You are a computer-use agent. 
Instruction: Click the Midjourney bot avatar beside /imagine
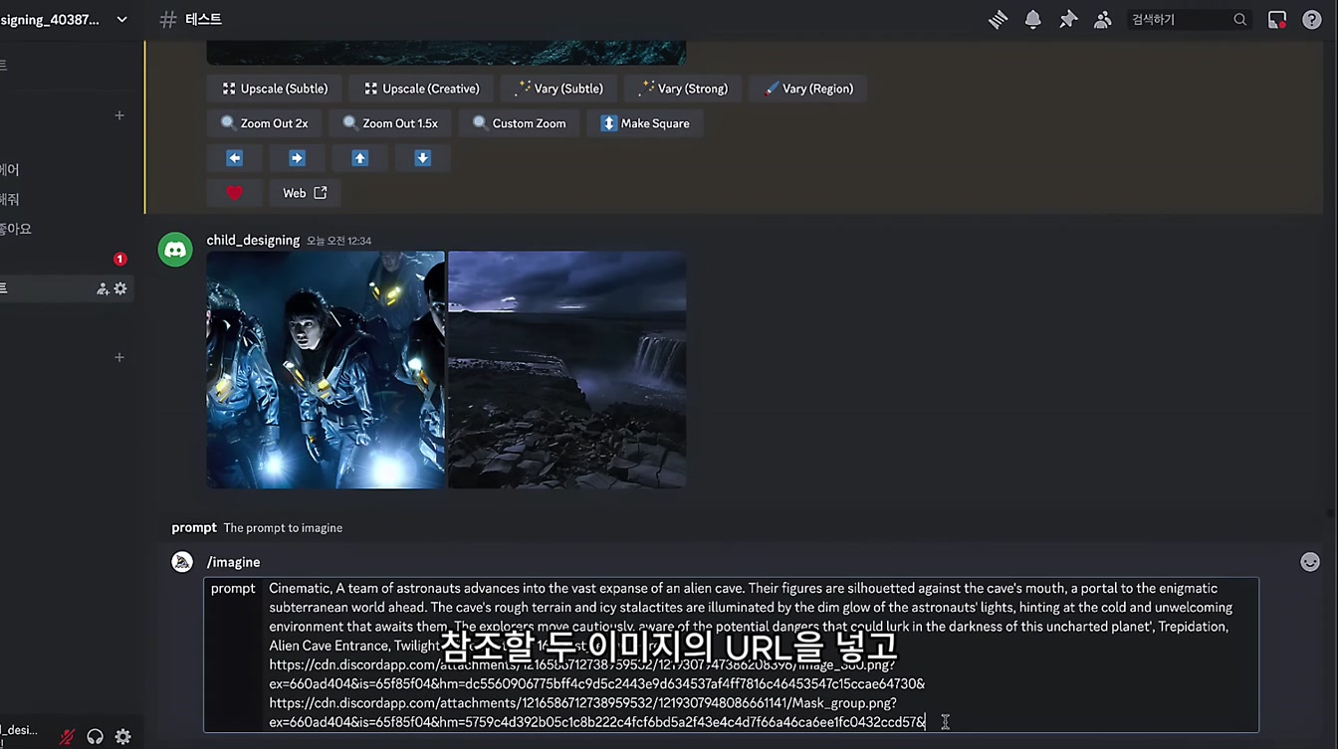point(182,562)
